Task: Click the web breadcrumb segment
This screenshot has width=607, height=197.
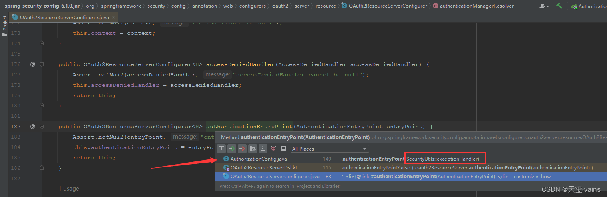Action: 228,6
